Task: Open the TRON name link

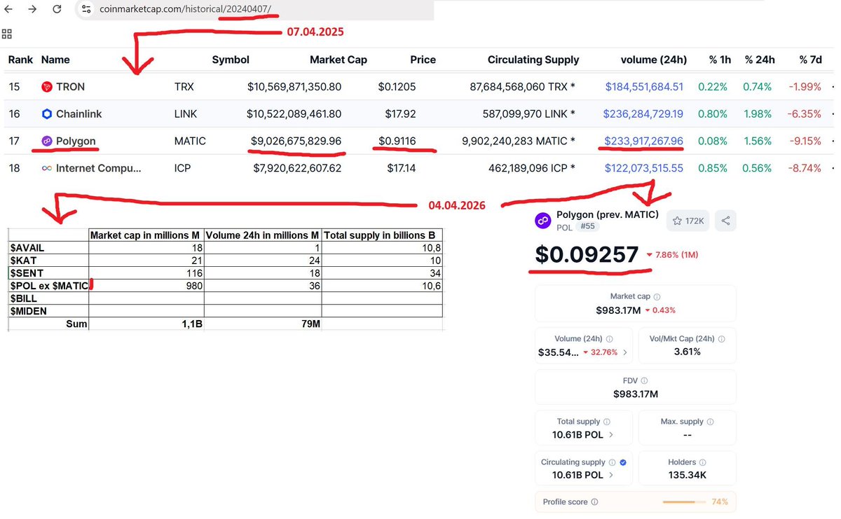Action: click(70, 87)
